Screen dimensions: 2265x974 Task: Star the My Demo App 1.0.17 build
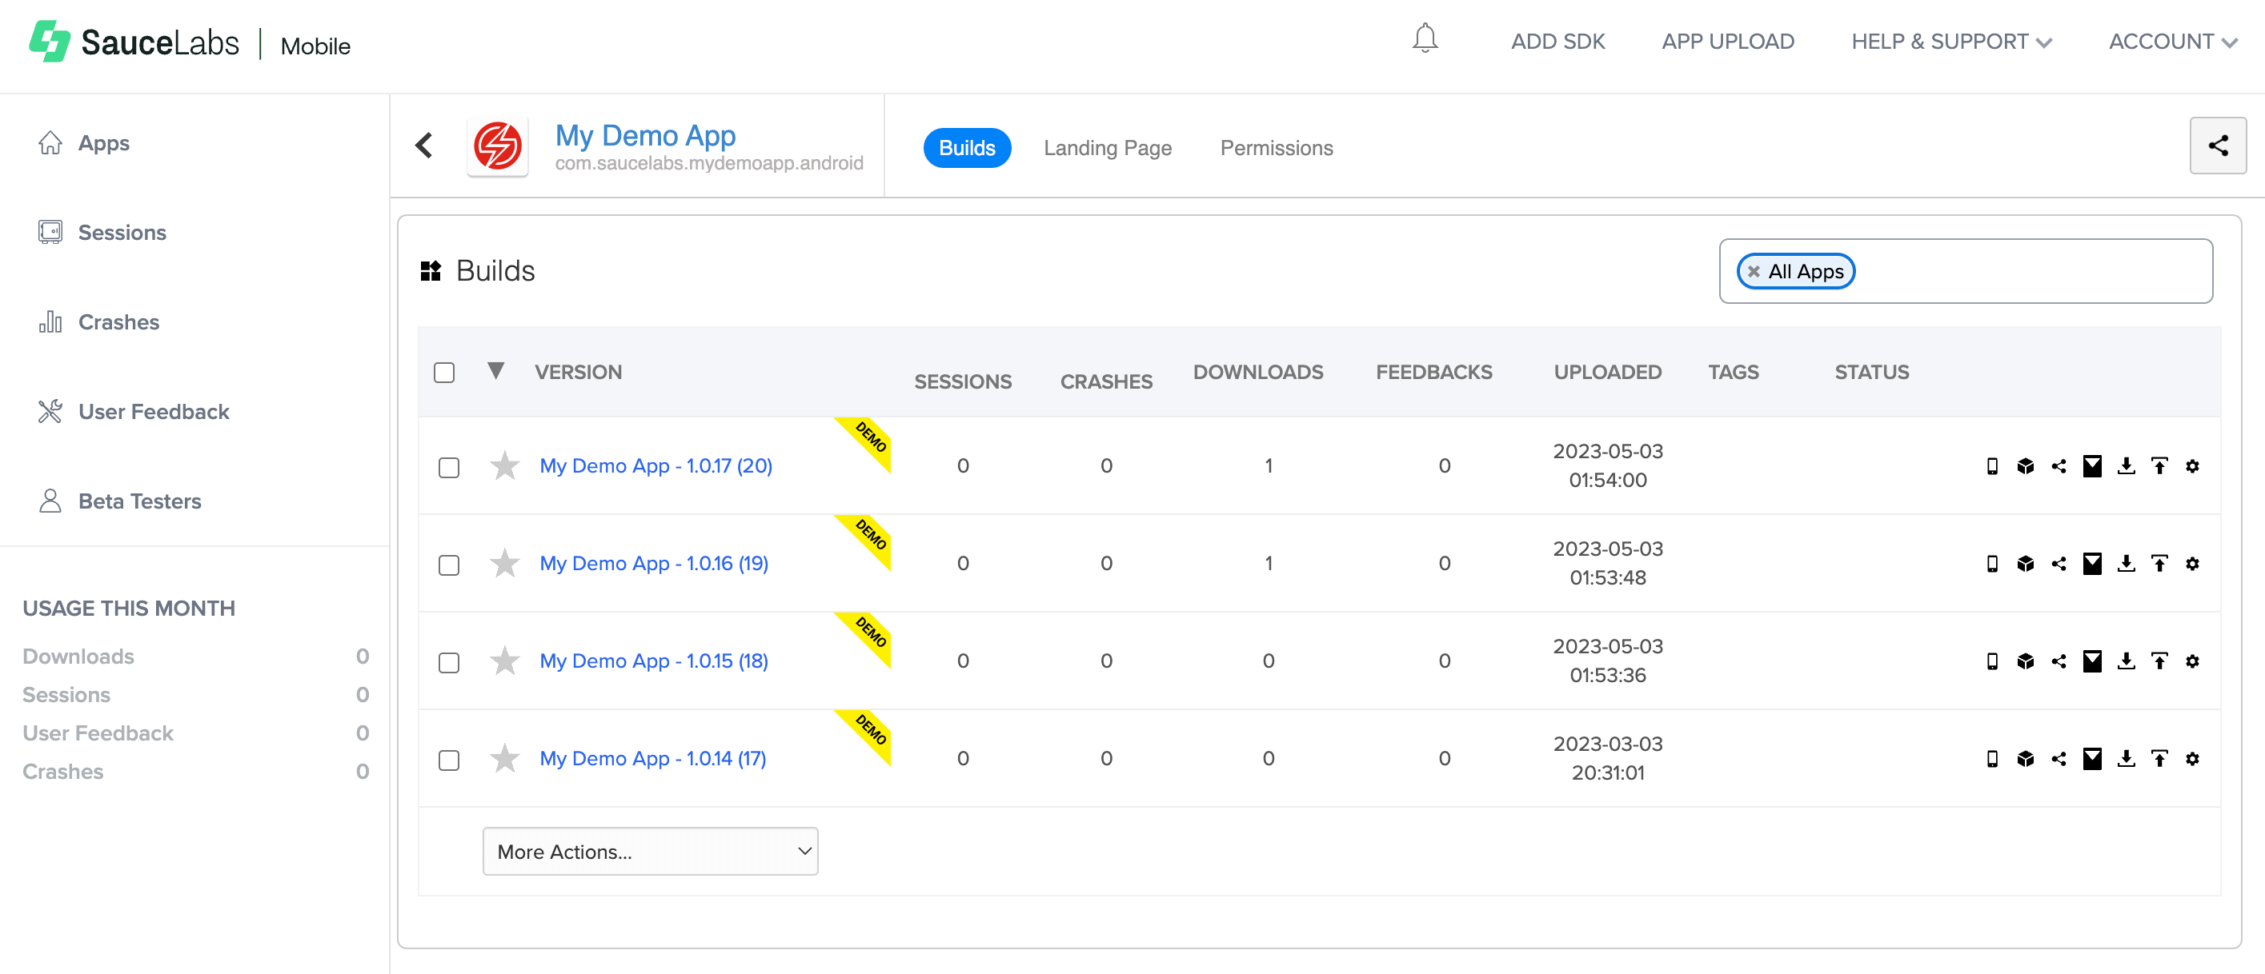[505, 465]
